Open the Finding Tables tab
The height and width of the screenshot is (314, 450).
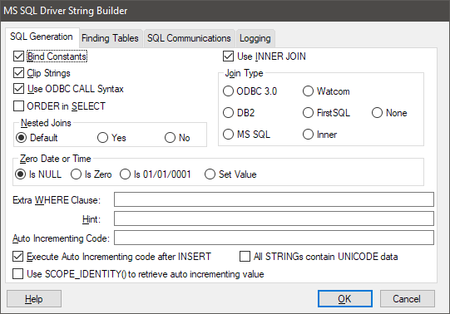point(110,38)
